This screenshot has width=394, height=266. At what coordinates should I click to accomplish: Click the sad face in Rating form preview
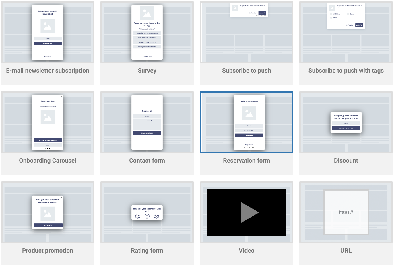coord(156,216)
